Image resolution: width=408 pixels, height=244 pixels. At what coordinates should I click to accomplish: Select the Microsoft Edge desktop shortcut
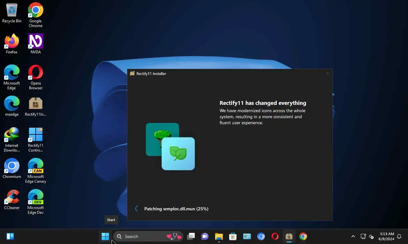[x=12, y=78]
